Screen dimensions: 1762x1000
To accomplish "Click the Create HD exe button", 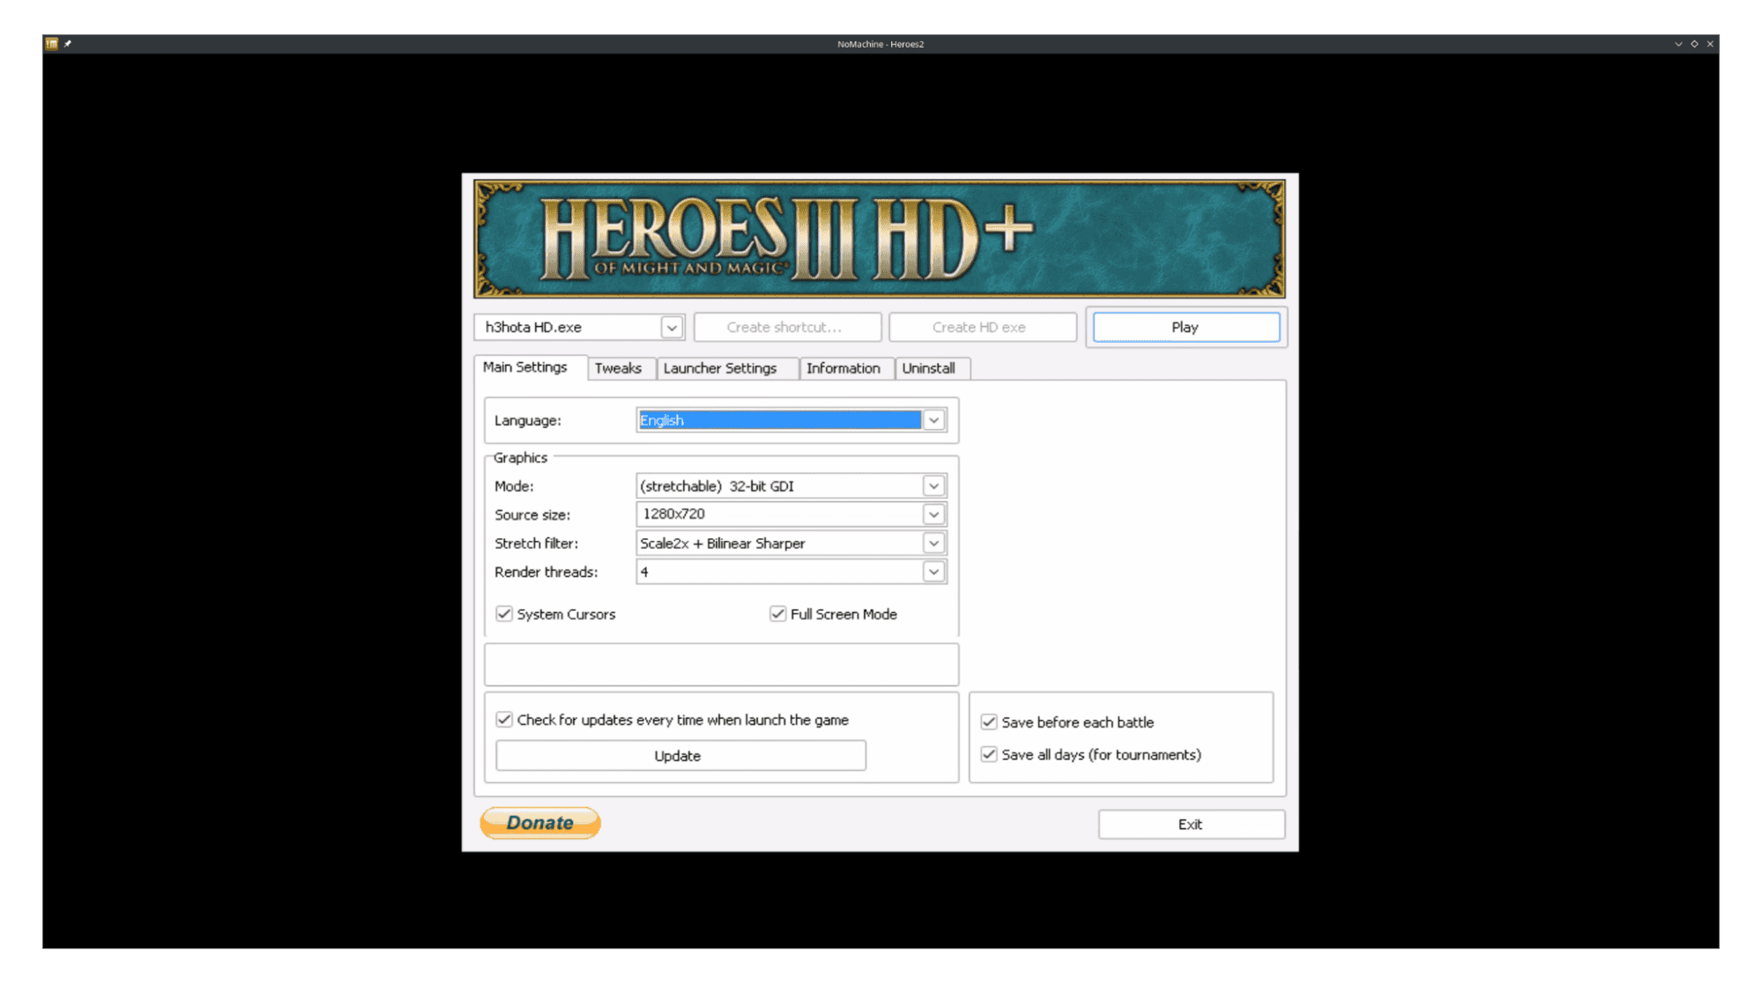I will 984,327.
